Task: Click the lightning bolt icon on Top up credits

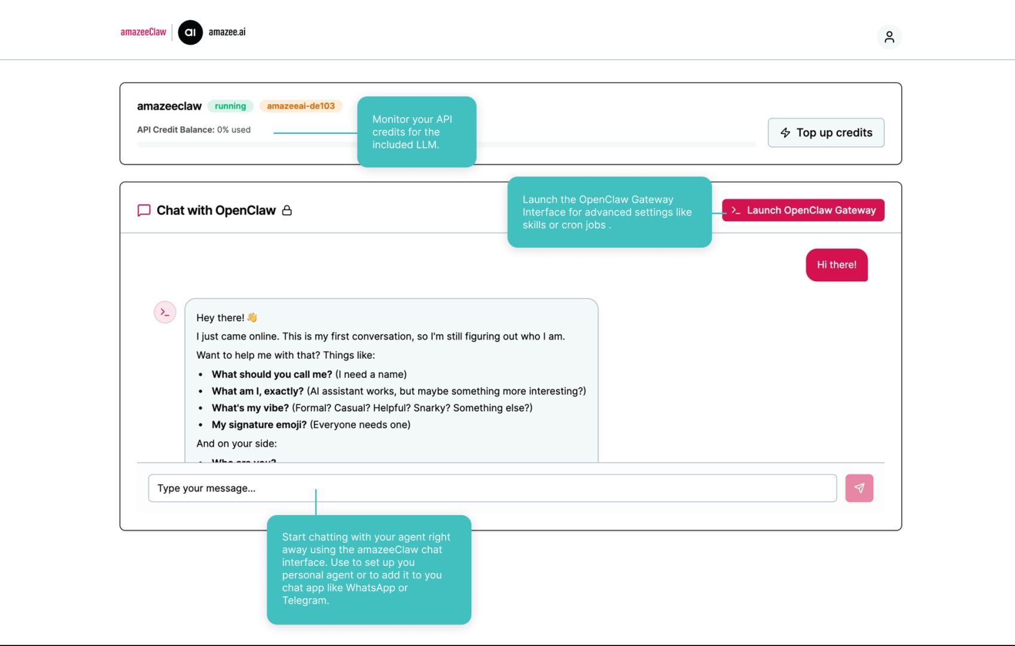Action: point(784,132)
